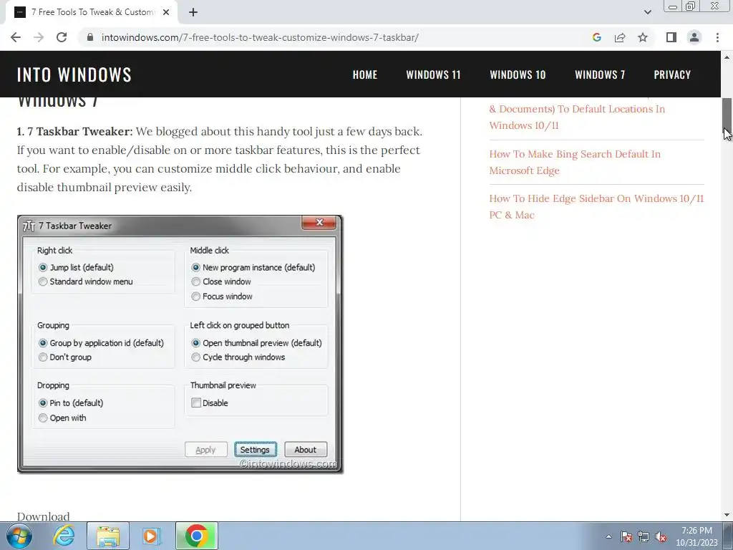Screen dimensions: 733x550
Task: Go to the HOME menu item
Action: point(364,74)
